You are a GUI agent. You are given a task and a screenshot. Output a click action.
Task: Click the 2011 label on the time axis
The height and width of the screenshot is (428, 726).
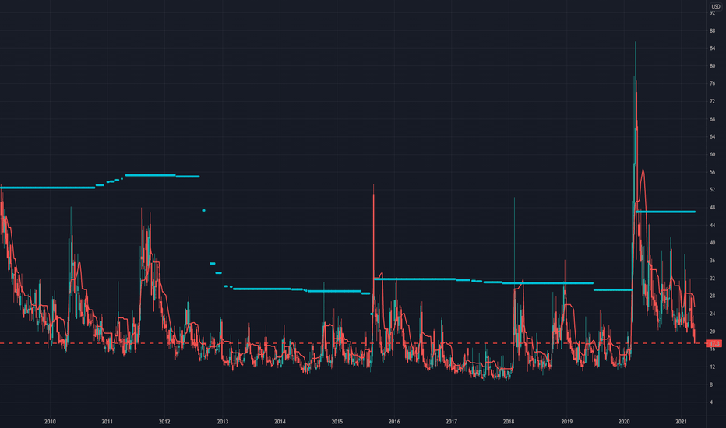(x=107, y=422)
